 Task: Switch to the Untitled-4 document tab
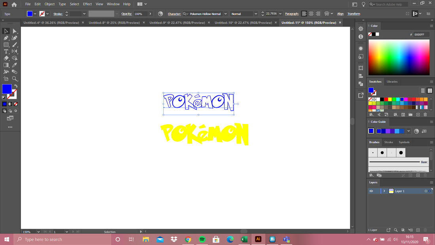(x=51, y=23)
